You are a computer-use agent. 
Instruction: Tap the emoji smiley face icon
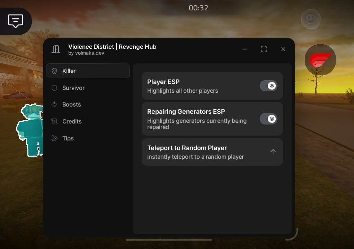pyautogui.click(x=310, y=19)
